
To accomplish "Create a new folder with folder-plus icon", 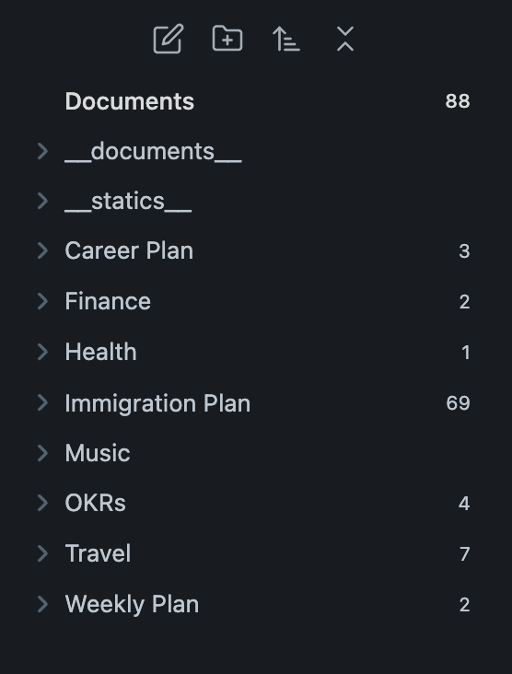I will click(x=227, y=39).
